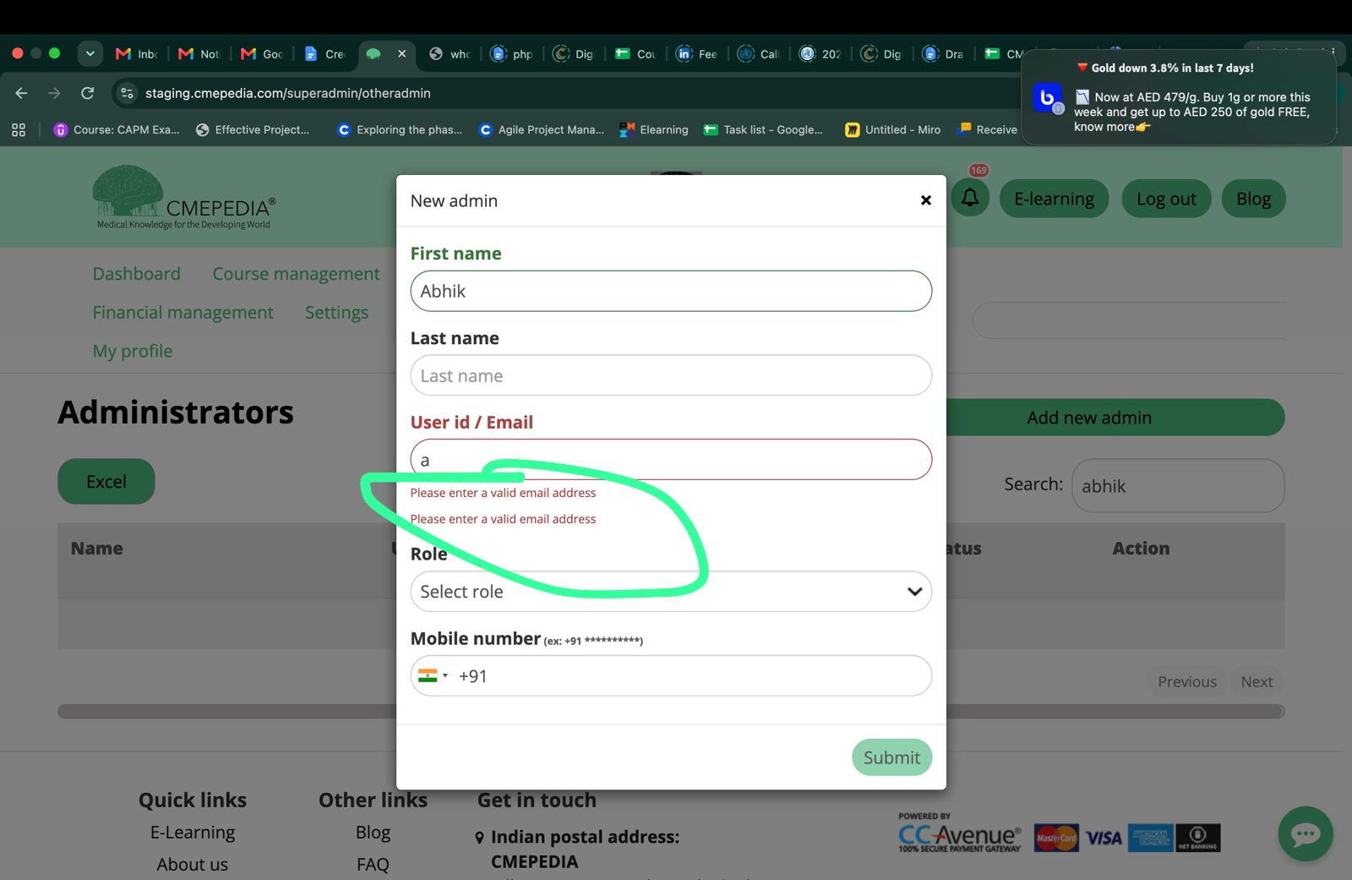Open the Elearning bookmark
Screen dimensions: 1352x880
tap(654, 129)
